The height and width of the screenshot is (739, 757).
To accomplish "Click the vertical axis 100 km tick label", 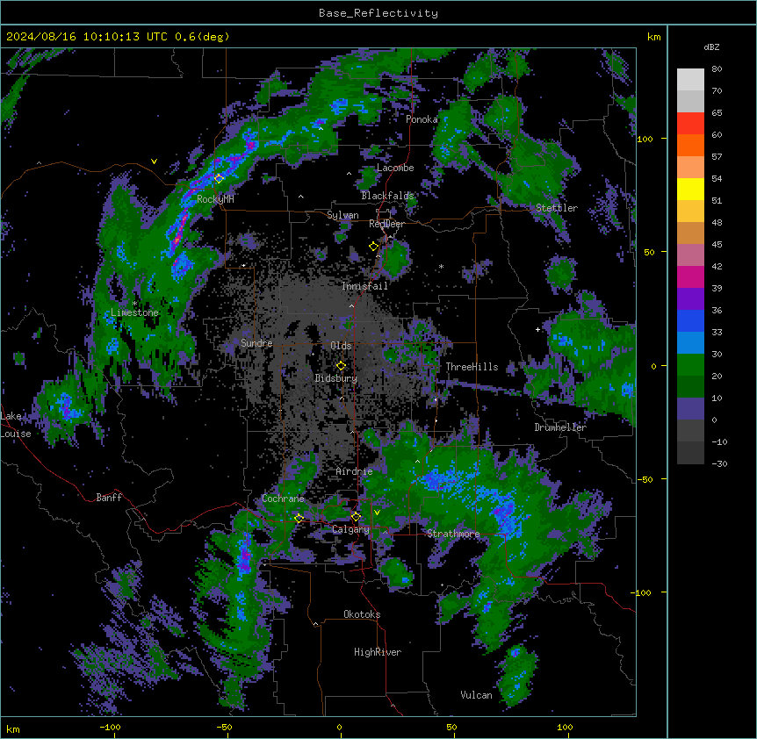I will click(x=645, y=139).
